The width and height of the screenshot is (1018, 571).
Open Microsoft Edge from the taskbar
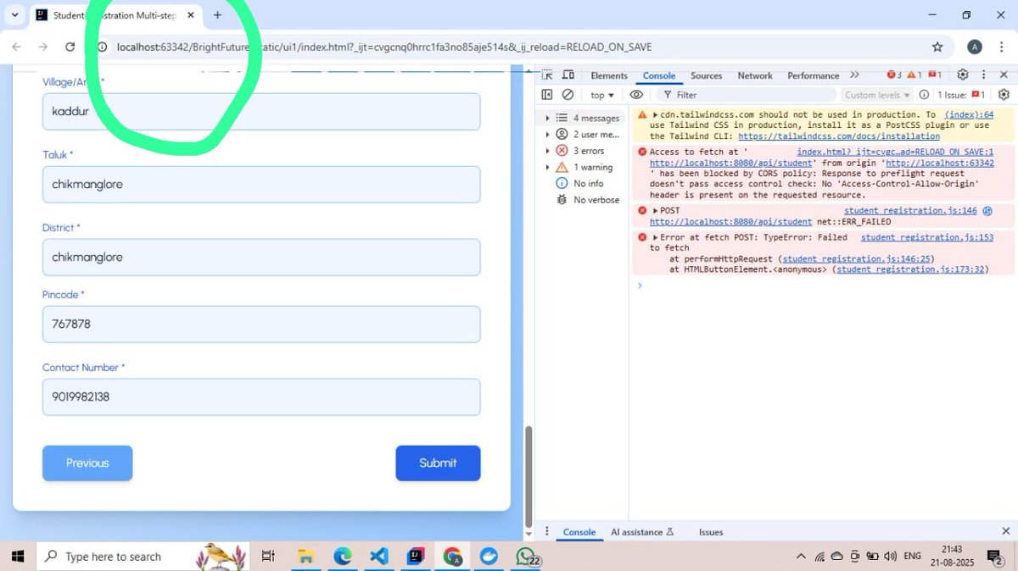[342, 556]
